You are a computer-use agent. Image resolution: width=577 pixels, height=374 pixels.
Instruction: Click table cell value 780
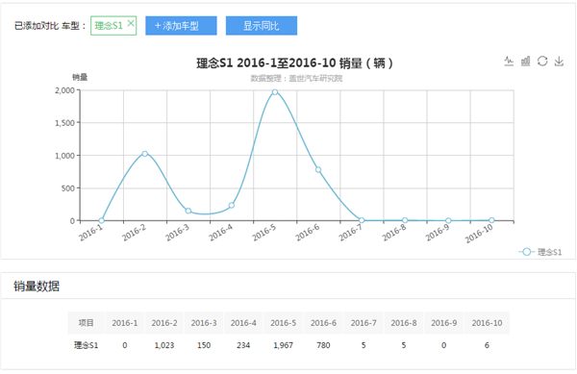tap(323, 345)
